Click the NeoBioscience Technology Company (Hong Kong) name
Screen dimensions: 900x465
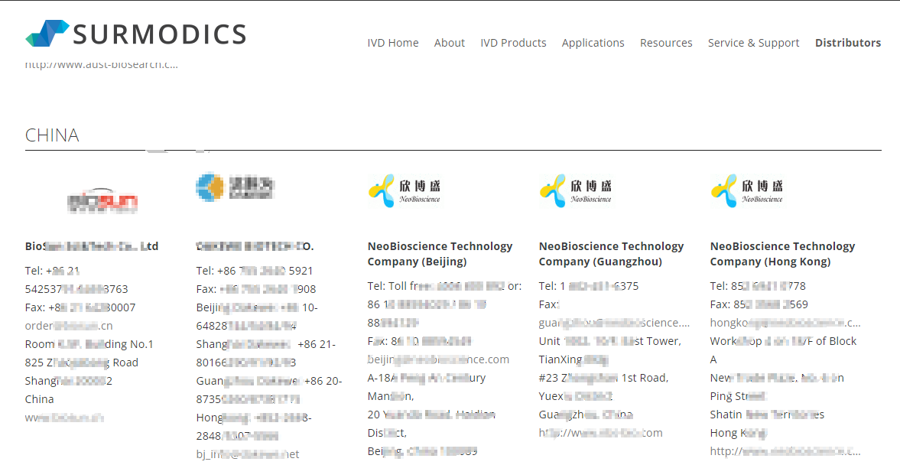click(x=782, y=254)
